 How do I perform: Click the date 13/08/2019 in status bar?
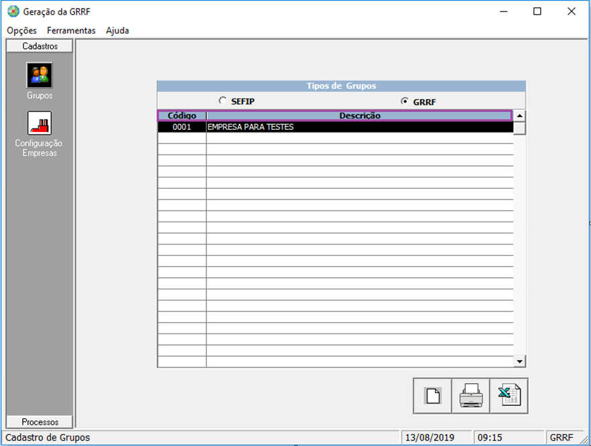[x=430, y=438]
